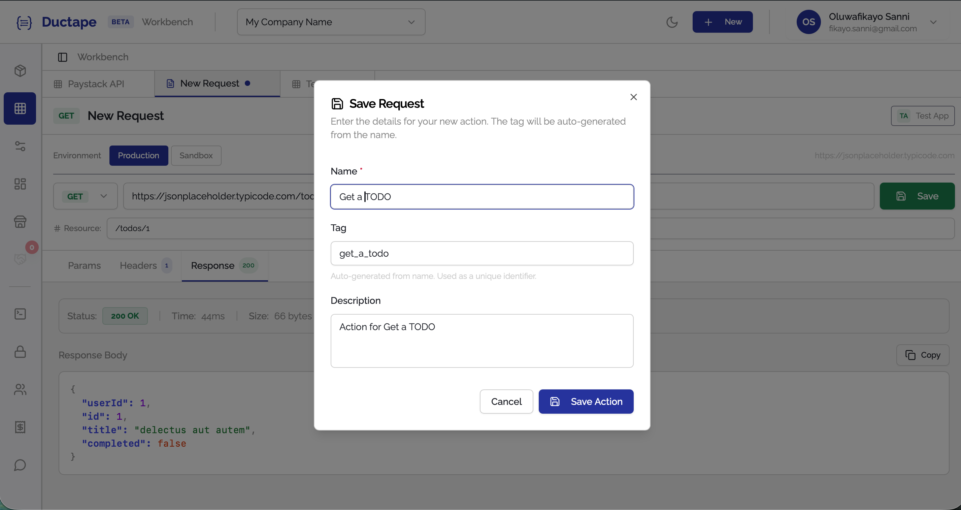The width and height of the screenshot is (961, 510).
Task: Open the handshake partners icon with badge
Action: pos(20,259)
